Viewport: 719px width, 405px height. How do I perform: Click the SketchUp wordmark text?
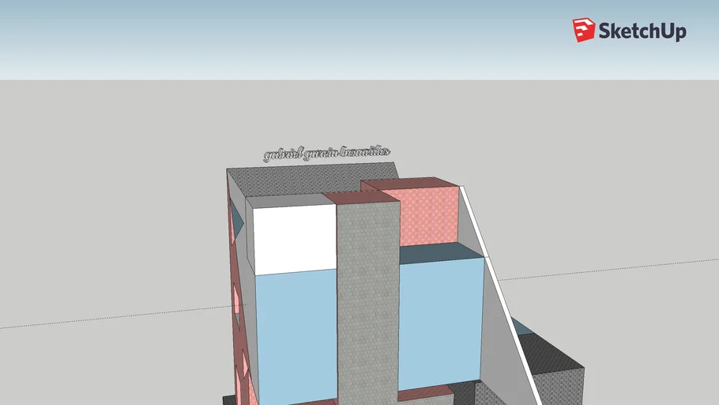(642, 32)
